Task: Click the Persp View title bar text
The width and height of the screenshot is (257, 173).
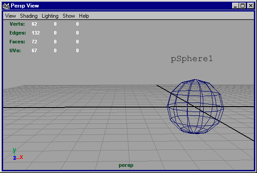Action: pyautogui.click(x=25, y=6)
